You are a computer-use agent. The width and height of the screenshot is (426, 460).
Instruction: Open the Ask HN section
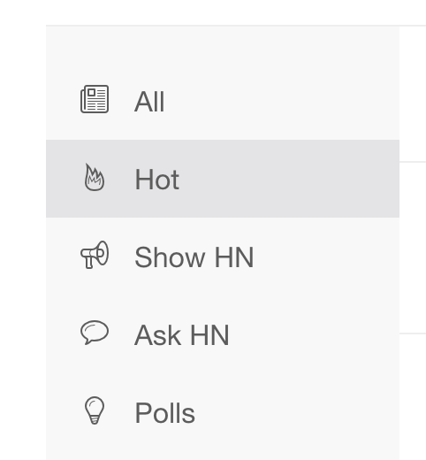point(181,335)
